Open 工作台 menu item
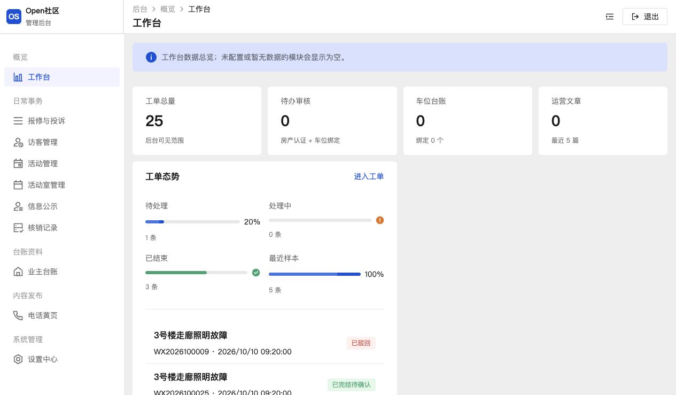Screen dimensions: 676x395 (62, 77)
